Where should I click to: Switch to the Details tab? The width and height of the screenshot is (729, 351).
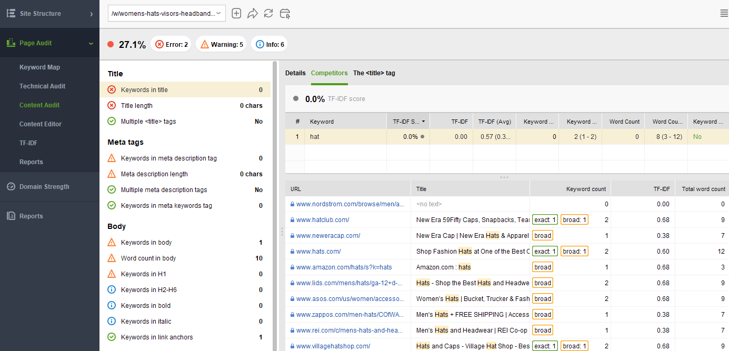[295, 73]
